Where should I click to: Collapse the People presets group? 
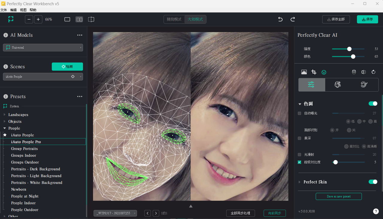[4, 128]
